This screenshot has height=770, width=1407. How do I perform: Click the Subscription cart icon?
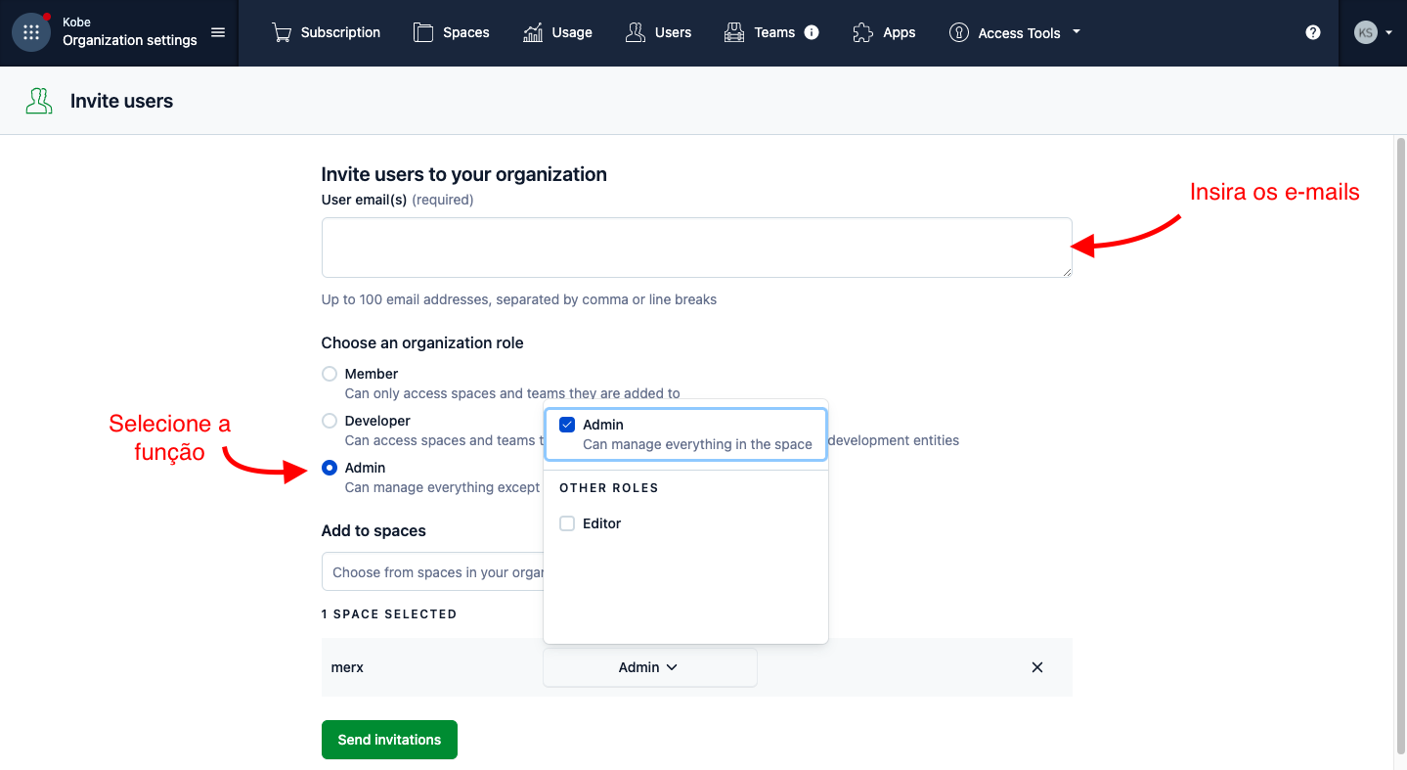(x=282, y=32)
